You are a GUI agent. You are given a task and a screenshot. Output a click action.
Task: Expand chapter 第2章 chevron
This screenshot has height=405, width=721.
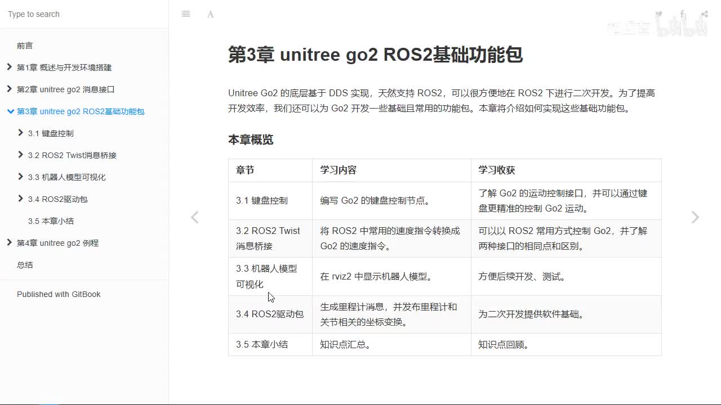(x=9, y=89)
